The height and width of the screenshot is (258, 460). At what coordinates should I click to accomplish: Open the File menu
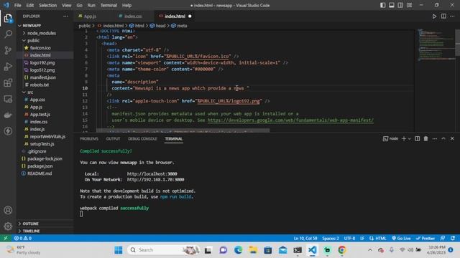pos(17,5)
